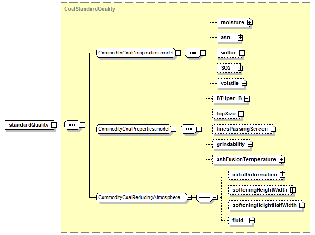315x235 pixels.
Task: Expand finesPassingScreen plus icon
Action: pyautogui.click(x=273, y=129)
